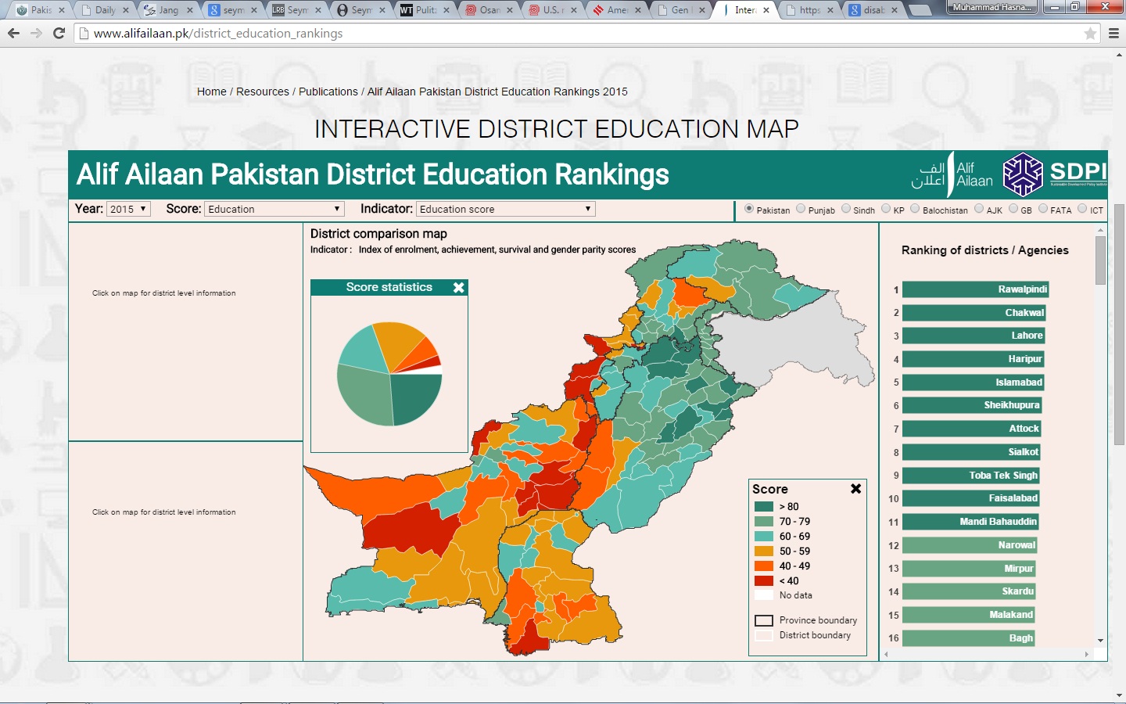
Task: Click the 70 - 79 legend swatch
Action: [x=764, y=522]
